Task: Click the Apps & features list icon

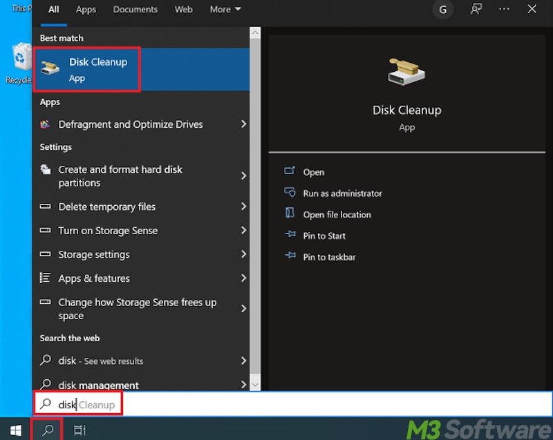Action: tap(45, 278)
